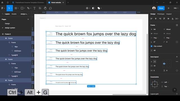The height and width of the screenshot is (101, 180).
Task: Open the Frame tool dropdown arrow
Action: point(18,8)
